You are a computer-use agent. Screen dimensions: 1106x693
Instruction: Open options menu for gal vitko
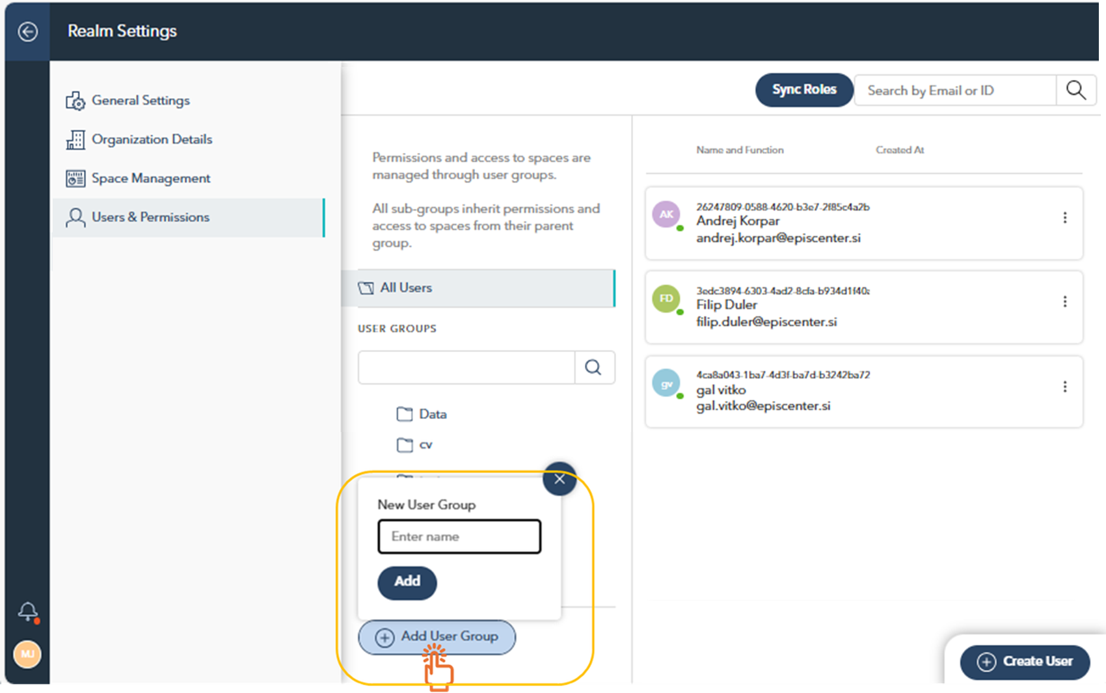(1065, 387)
